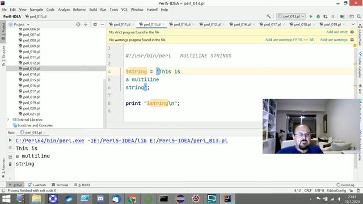Open Discord from the taskbar
Screen dimensions: 363x204
point(100,199)
